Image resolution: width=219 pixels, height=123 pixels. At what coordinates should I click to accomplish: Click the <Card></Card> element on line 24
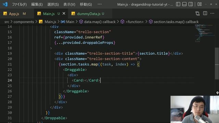pos(86,80)
